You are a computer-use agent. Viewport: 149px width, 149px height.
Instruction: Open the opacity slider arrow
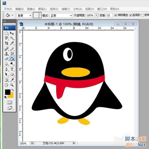click(x=96, y=15)
